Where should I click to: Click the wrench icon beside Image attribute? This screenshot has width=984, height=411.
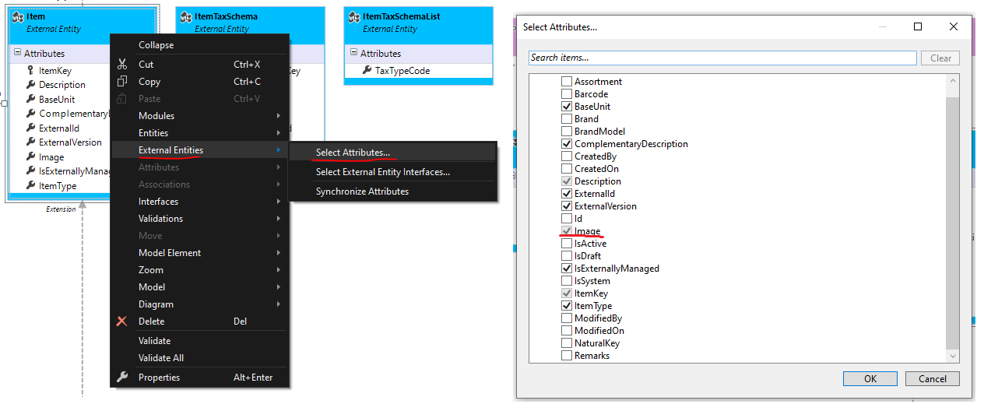coord(30,157)
